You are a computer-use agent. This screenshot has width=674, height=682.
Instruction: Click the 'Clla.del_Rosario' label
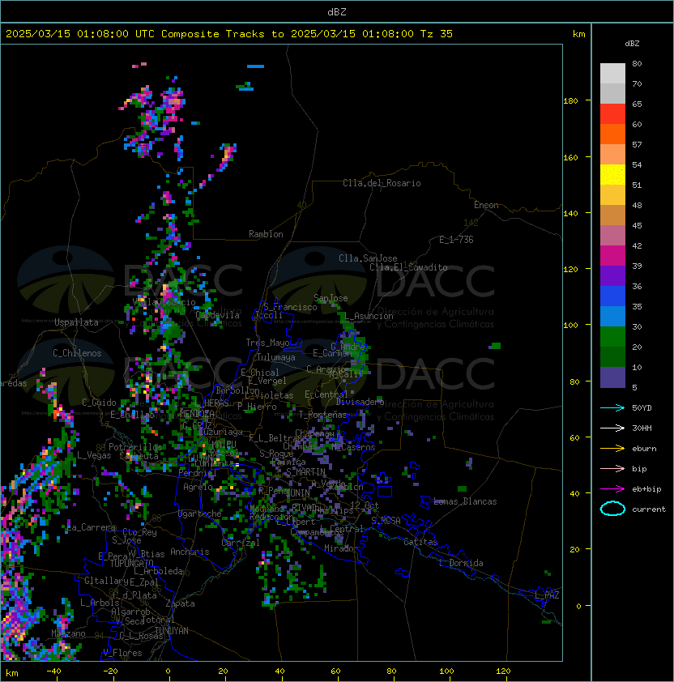pos(382,183)
